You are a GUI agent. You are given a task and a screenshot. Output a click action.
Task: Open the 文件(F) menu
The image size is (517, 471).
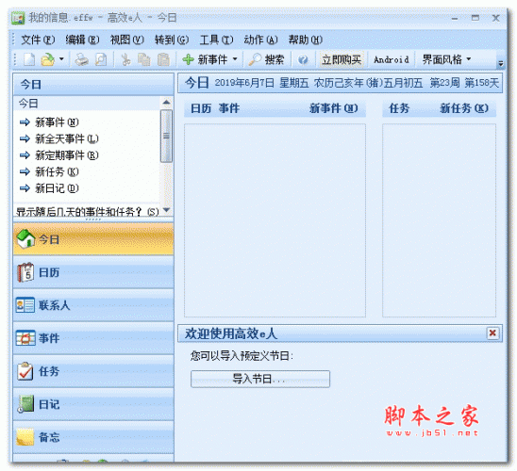pyautogui.click(x=38, y=40)
